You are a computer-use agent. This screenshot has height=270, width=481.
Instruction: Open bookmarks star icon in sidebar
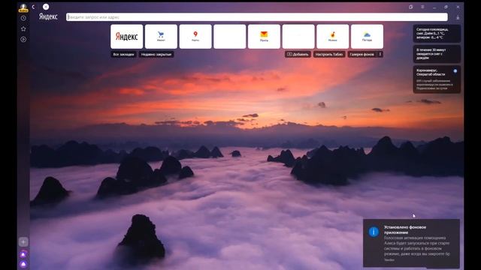coord(23,28)
